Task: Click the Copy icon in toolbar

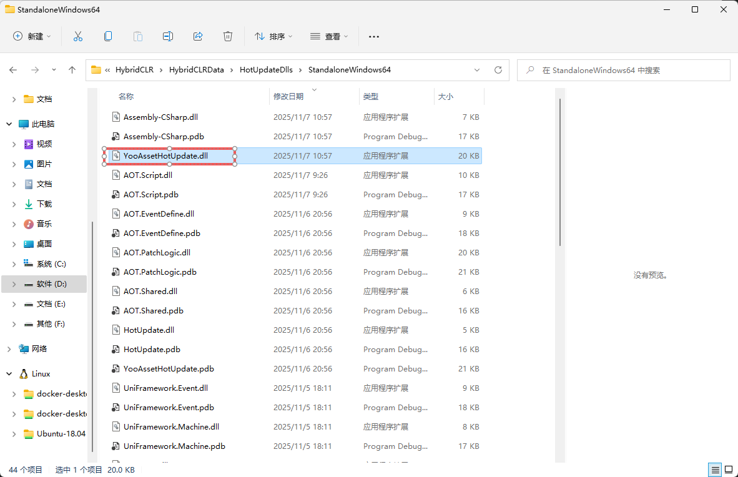Action: coord(108,36)
